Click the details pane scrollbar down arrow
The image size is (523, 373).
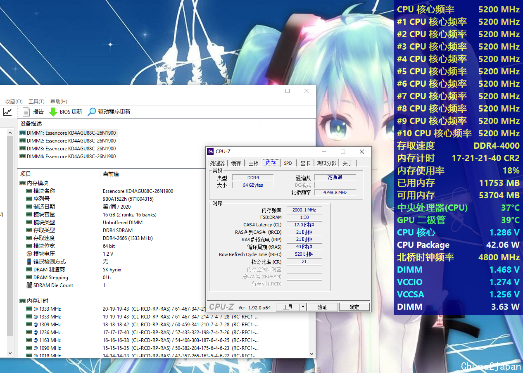(312, 354)
